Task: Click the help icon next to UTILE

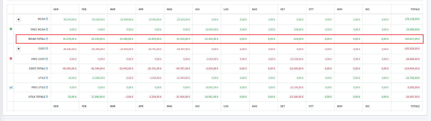Action: point(47,78)
